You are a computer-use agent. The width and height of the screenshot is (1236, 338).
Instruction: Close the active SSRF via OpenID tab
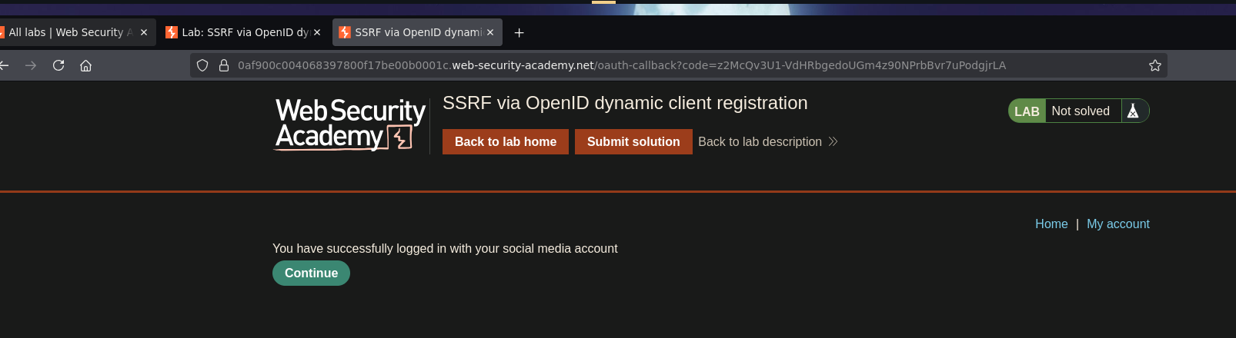pyautogui.click(x=490, y=32)
